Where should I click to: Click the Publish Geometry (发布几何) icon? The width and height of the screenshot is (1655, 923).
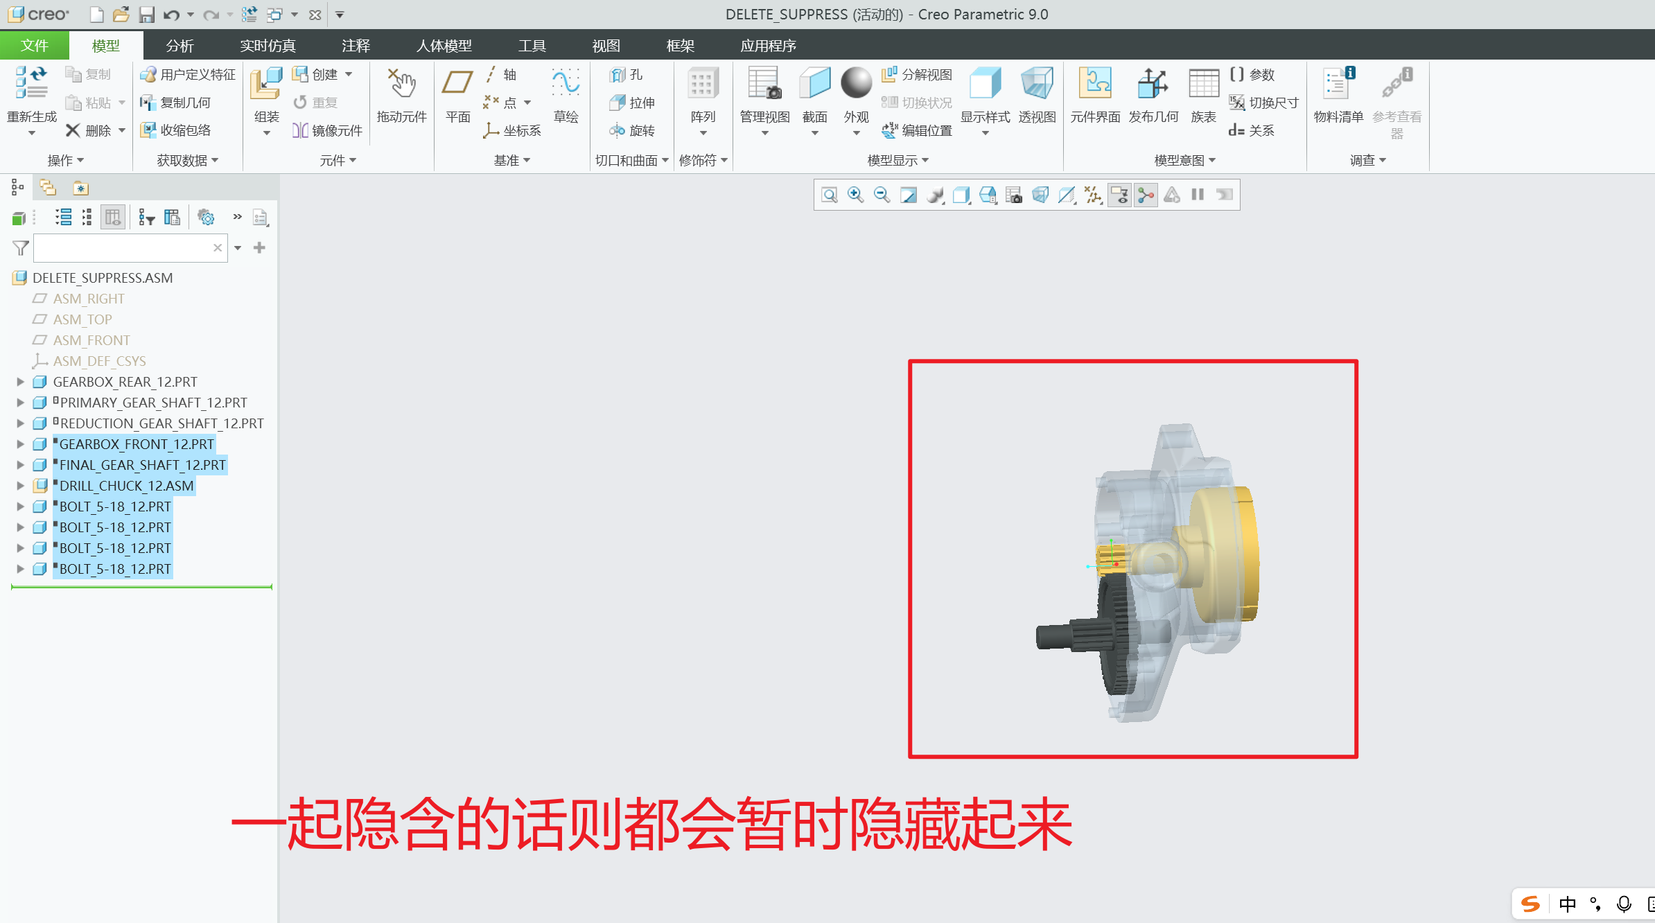coord(1153,84)
